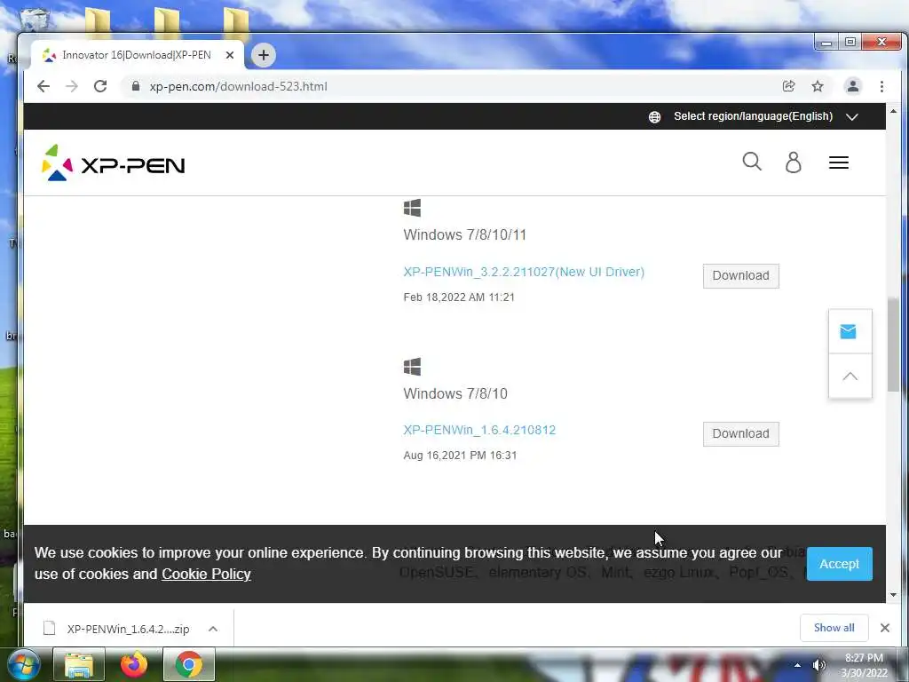The height and width of the screenshot is (682, 909).
Task: Open Chrome's three-dot menu
Action: coord(881,86)
